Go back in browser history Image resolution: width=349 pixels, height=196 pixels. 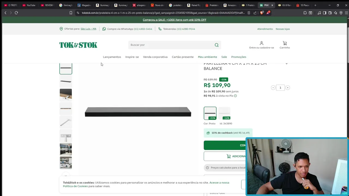tap(5, 13)
